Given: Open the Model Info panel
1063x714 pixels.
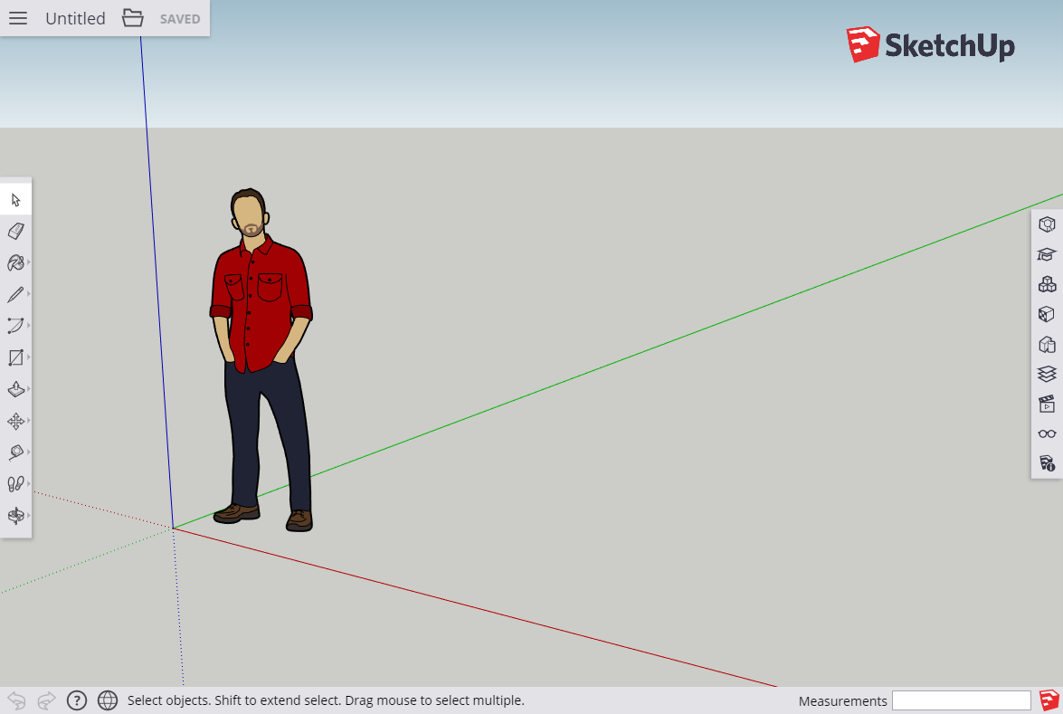Looking at the screenshot, I should pos(1047,464).
